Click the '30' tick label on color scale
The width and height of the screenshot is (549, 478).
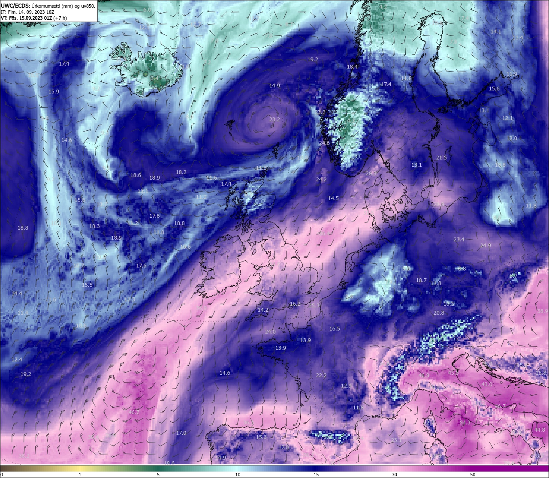394,475
